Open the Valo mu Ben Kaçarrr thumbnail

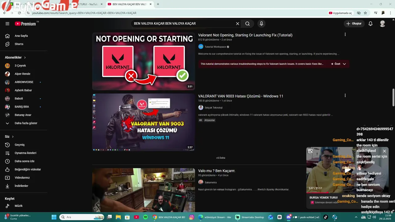click(x=143, y=190)
